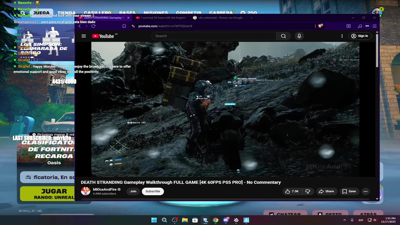Screen dimensions: 400x225
Task: Open Fortnite COMPETIR tab
Action: (x=188, y=13)
